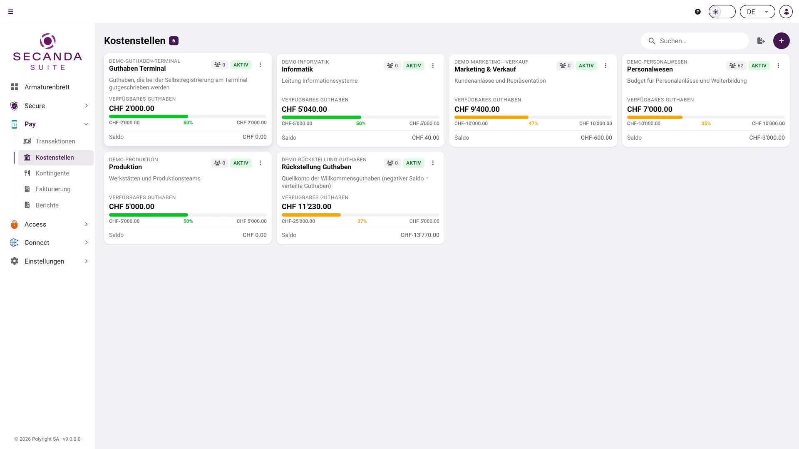The height and width of the screenshot is (449, 799).
Task: Click the Secanda Suite logo
Action: coord(47,52)
